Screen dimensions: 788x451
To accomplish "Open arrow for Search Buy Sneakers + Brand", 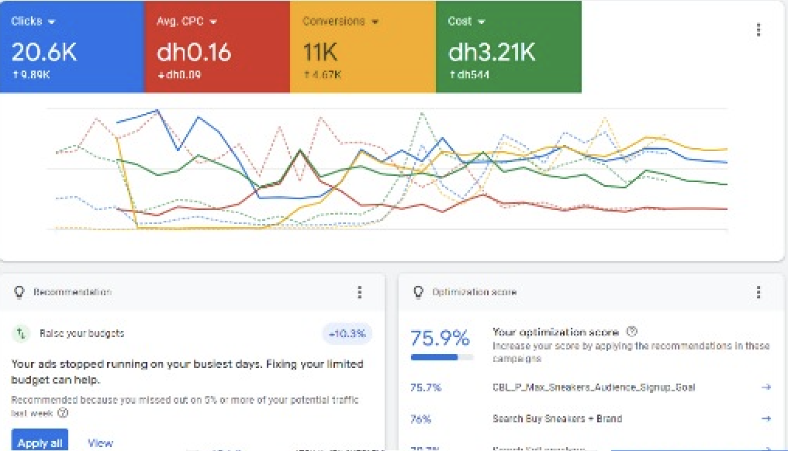I will pyautogui.click(x=766, y=418).
